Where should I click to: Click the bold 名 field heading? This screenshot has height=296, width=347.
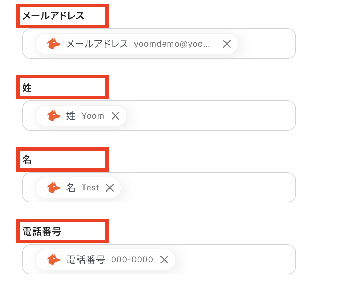coord(27,160)
